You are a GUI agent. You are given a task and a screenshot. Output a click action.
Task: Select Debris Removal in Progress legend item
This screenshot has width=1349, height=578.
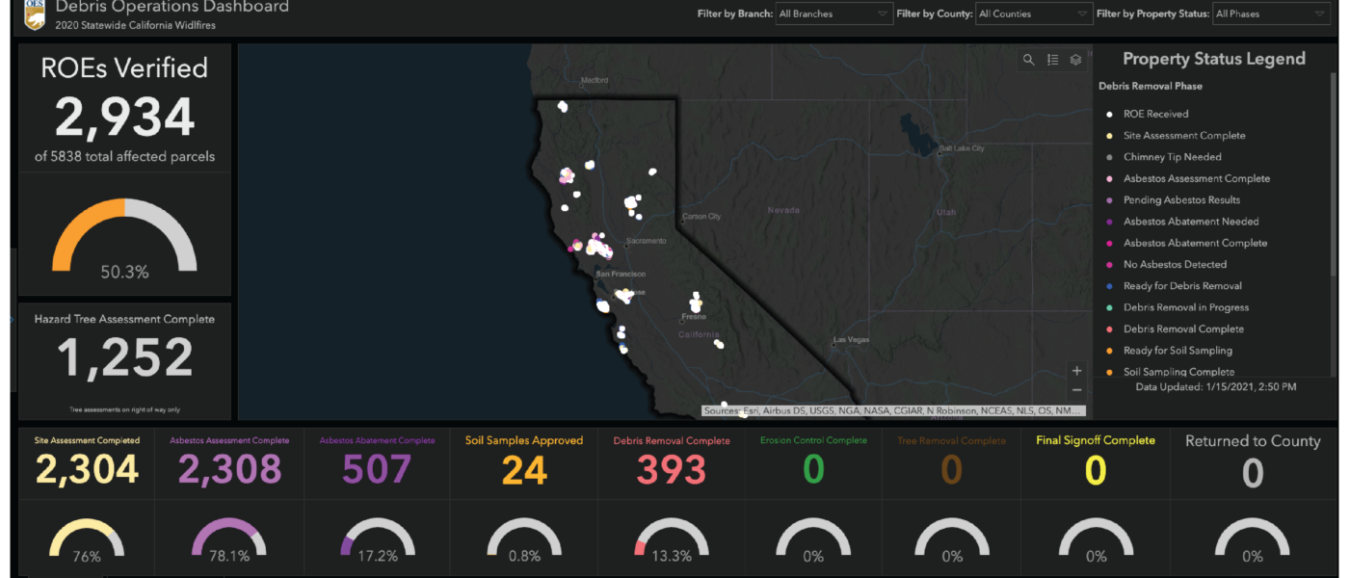point(1185,307)
